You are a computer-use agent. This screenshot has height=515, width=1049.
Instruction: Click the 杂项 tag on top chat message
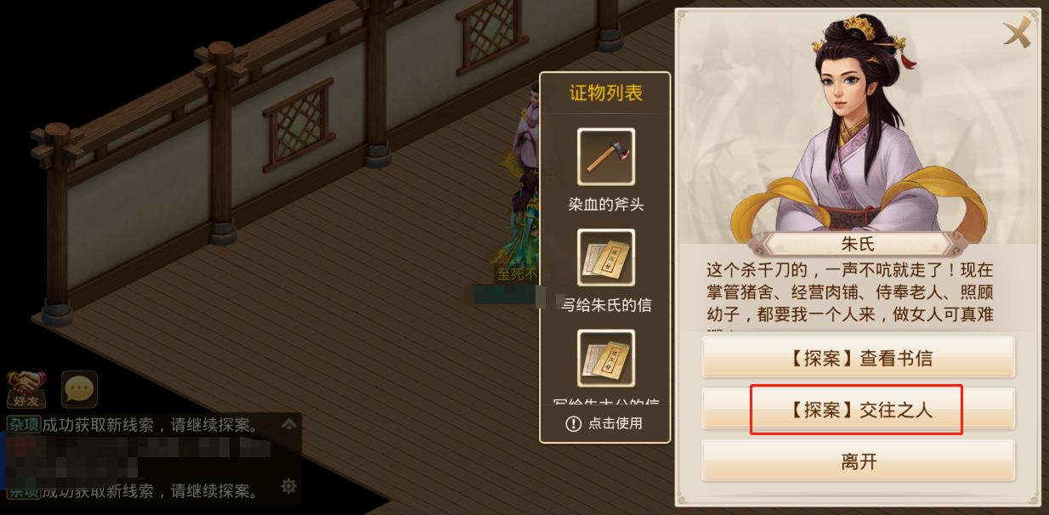pos(23,423)
